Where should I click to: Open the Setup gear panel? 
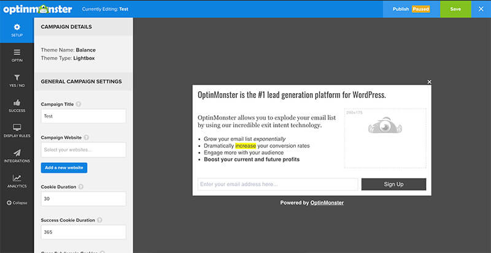point(17,31)
